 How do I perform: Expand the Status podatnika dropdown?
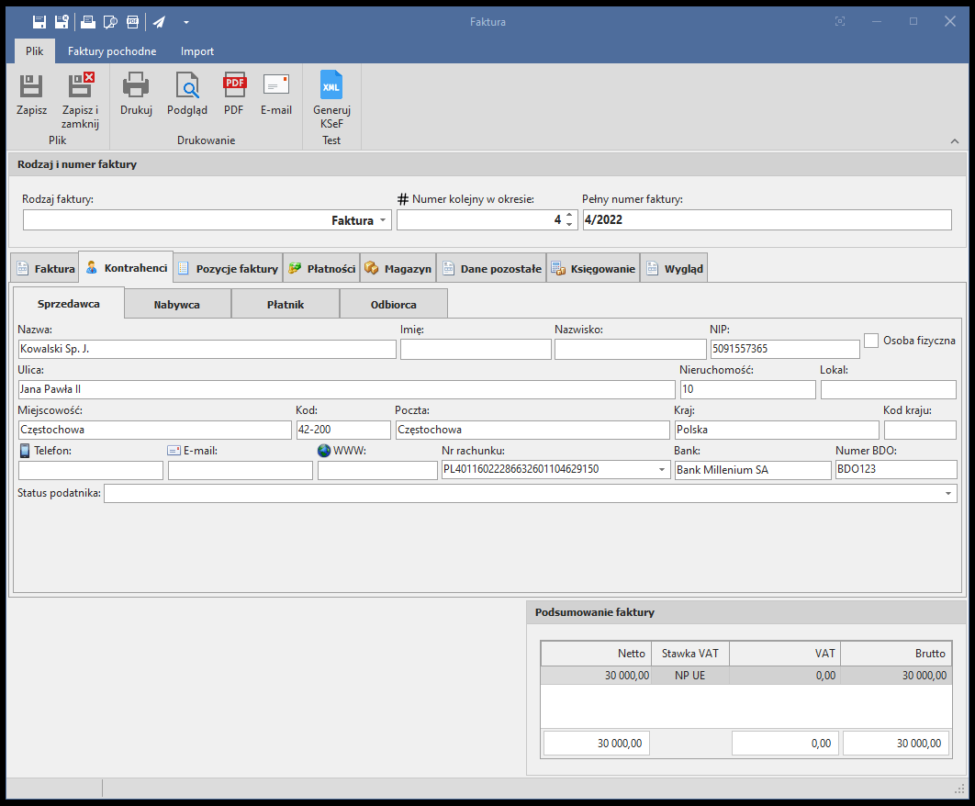coord(947,494)
